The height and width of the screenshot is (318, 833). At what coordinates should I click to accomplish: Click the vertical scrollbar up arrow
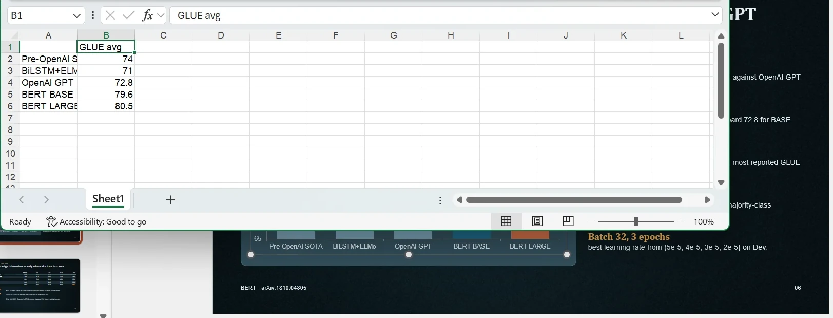point(721,36)
